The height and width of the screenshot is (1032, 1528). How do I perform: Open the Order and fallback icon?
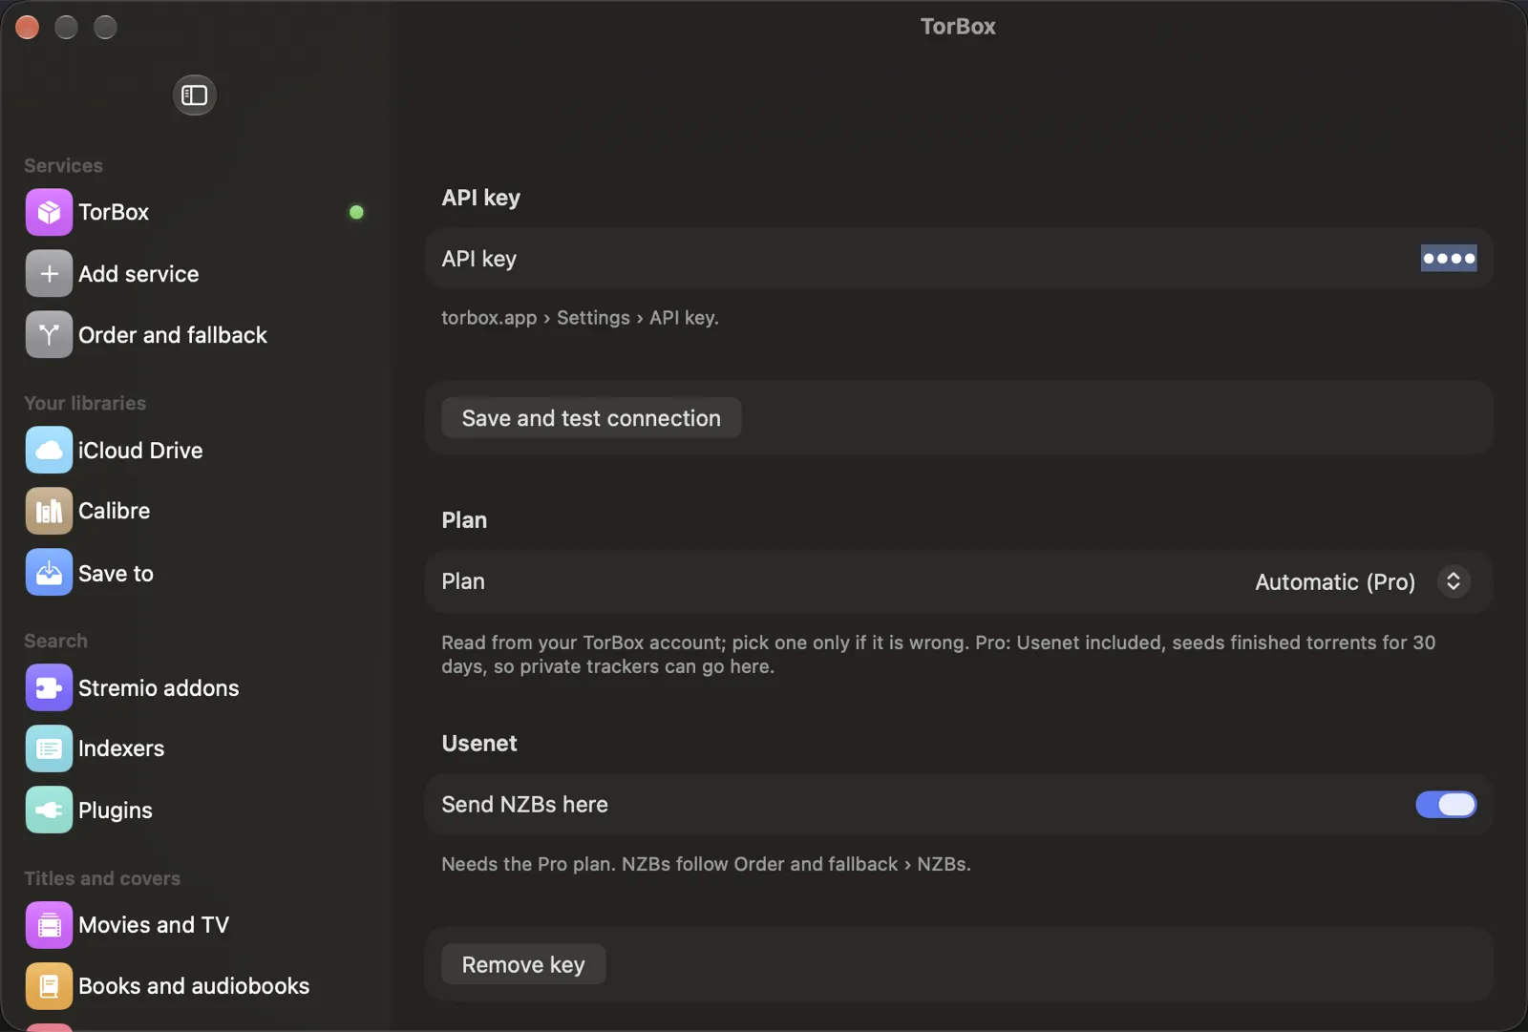pyautogui.click(x=49, y=335)
